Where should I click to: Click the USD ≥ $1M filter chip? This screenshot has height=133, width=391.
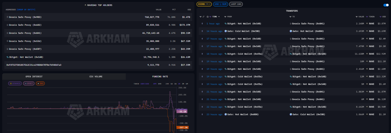[220, 4]
